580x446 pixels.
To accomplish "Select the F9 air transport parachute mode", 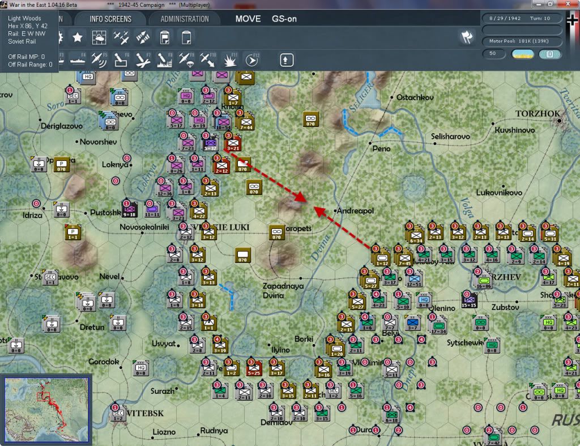I will point(186,60).
